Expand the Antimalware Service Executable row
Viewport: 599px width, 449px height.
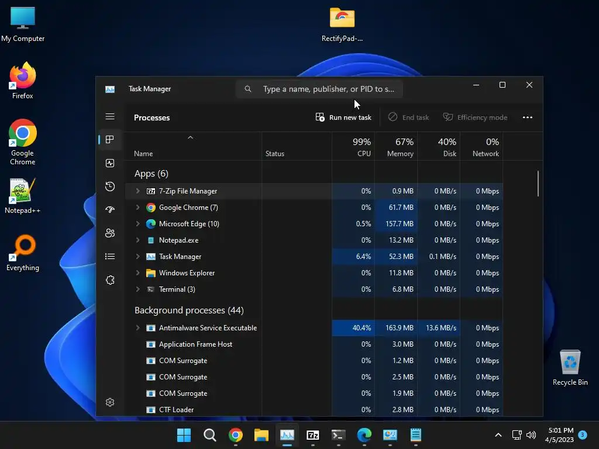138,328
